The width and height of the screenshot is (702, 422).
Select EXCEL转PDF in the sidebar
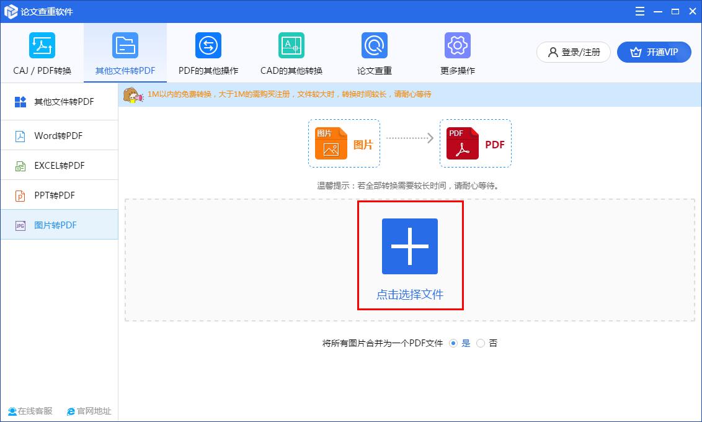coord(60,165)
